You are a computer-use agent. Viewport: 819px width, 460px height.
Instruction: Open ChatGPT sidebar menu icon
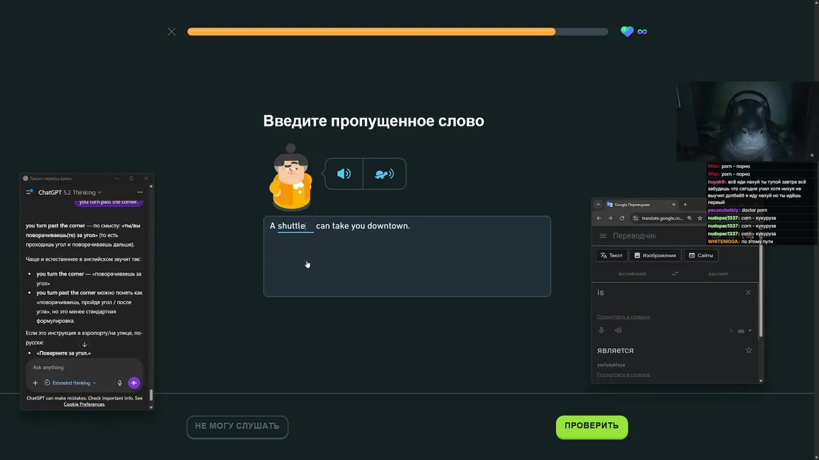[29, 192]
